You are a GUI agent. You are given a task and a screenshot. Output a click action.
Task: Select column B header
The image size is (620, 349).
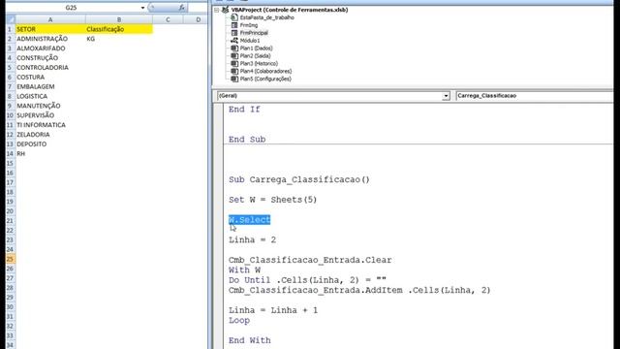119,19
